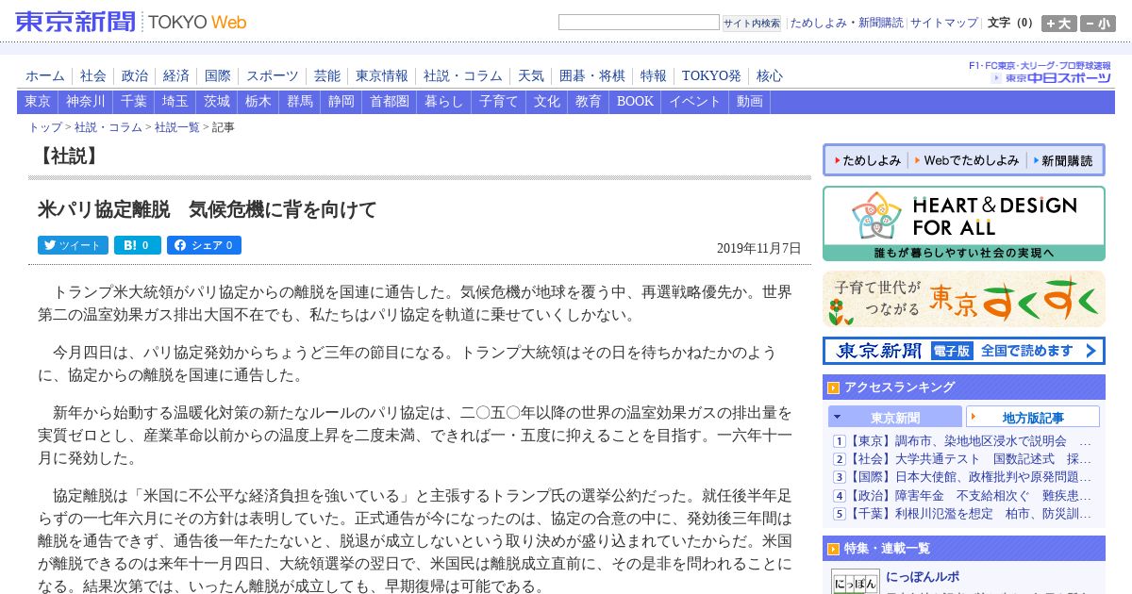The height and width of the screenshot is (594, 1132).
Task: Select 群馬 in the regional bar
Action: point(300,102)
